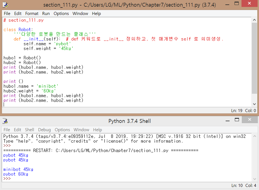Click 'Ln: 10 Col: 4' in Shell status bar
Screen dimensions: 259x190
tap(244, 185)
